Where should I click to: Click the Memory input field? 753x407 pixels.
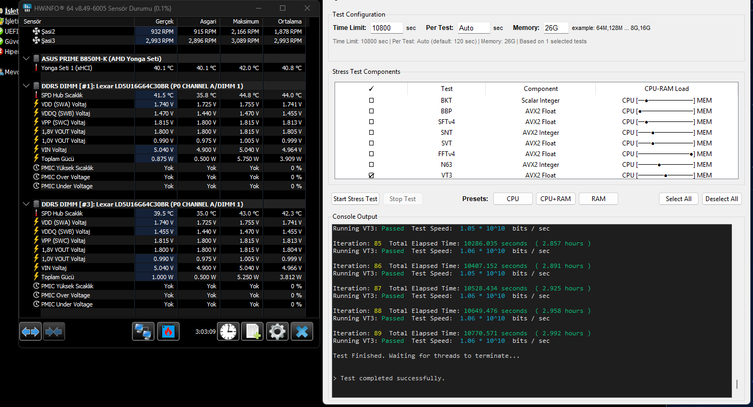[556, 28]
